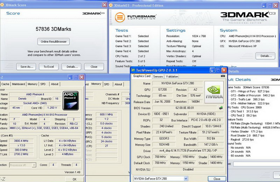Select Memory tab in second CPU-Z window

pos(96,84)
